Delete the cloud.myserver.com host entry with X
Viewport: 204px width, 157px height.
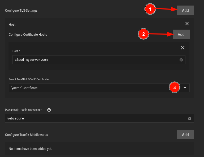183,48
